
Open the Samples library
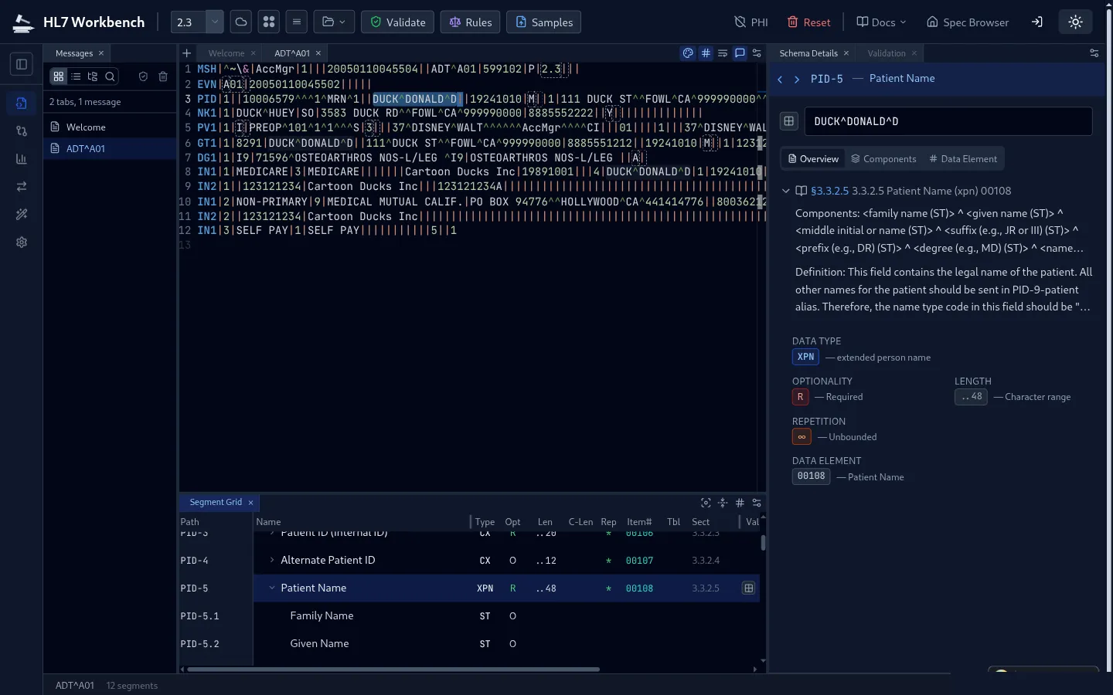tap(543, 22)
